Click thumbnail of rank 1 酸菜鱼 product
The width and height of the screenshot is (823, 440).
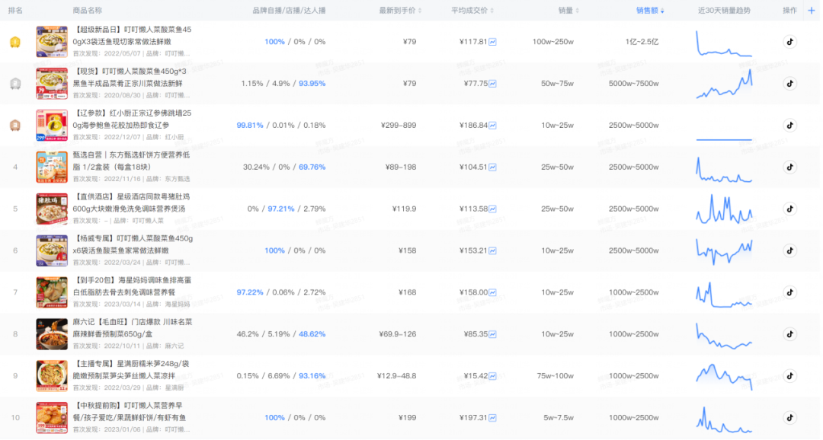click(52, 42)
